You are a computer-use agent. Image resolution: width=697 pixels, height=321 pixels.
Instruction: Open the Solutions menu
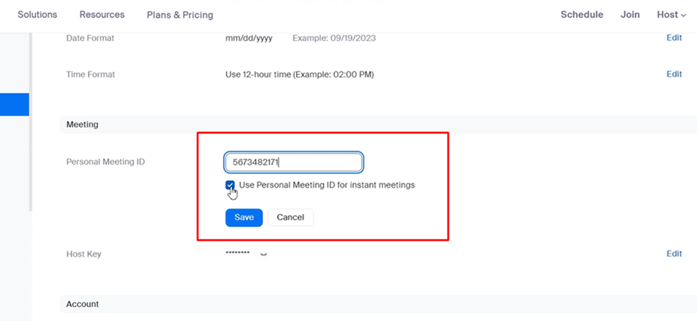click(x=37, y=14)
